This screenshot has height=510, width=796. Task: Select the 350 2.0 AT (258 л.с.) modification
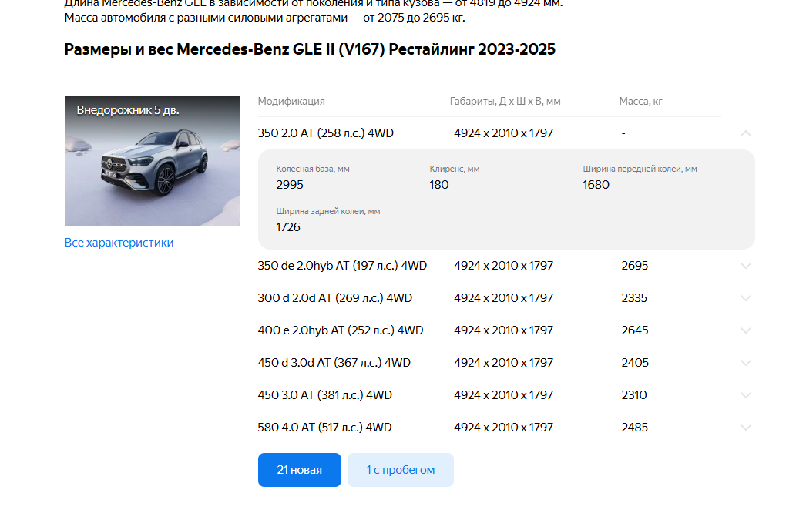tap(325, 133)
